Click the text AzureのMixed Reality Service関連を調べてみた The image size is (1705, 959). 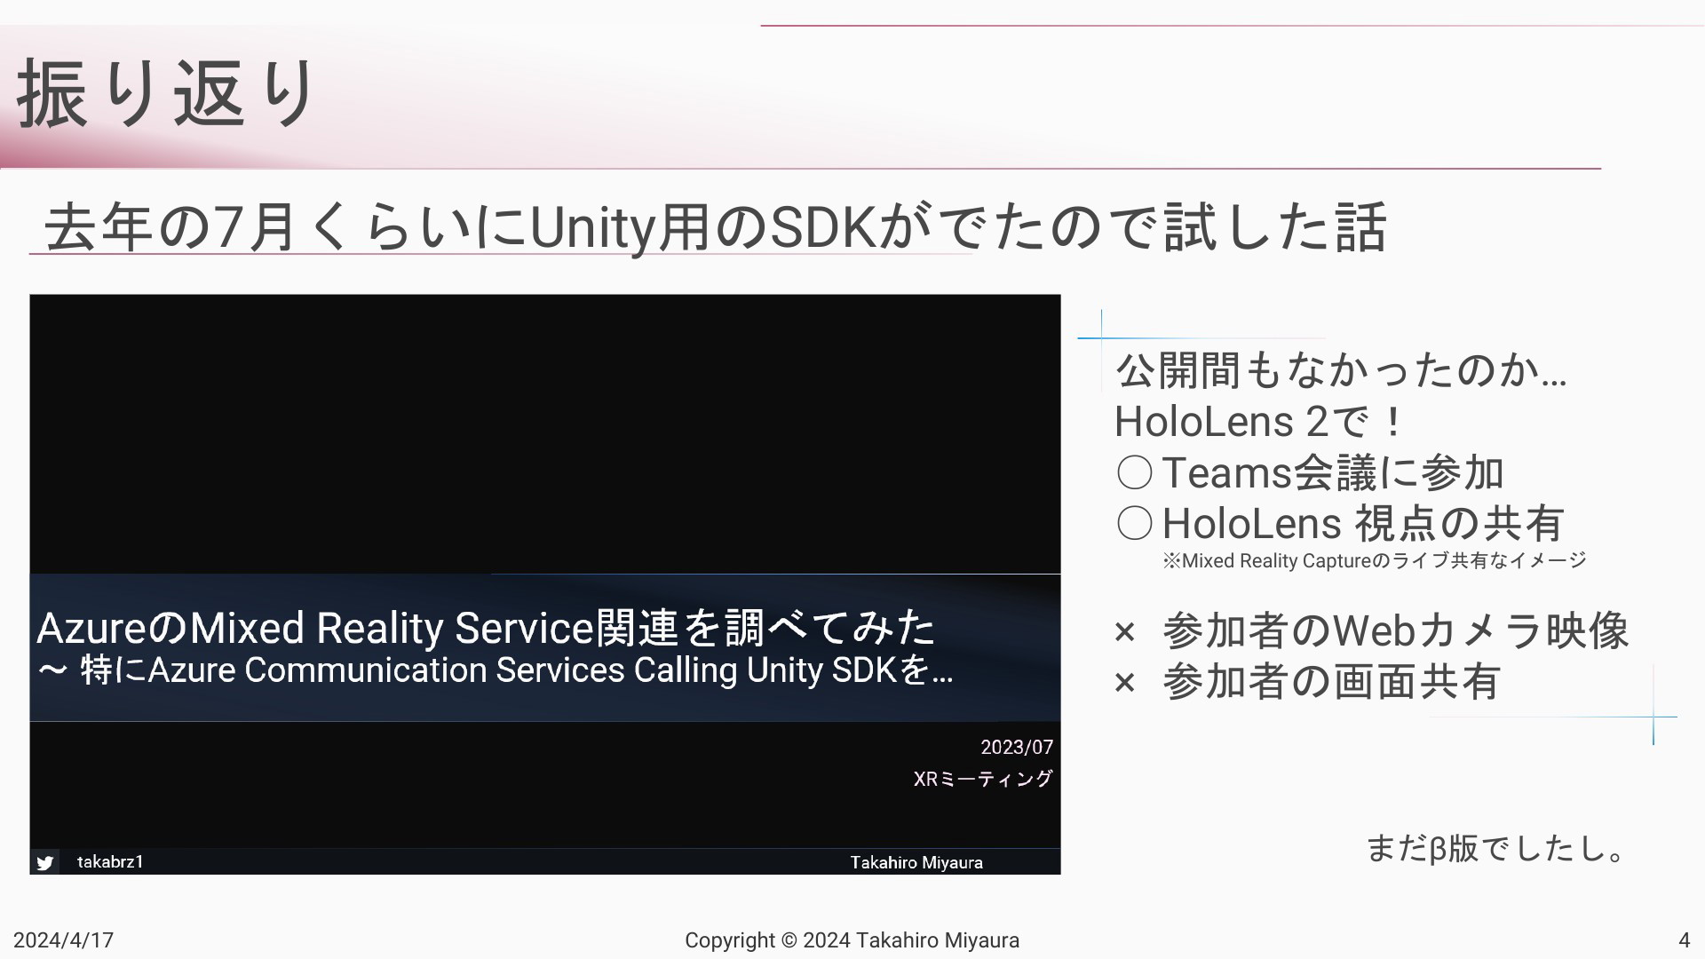tap(486, 628)
